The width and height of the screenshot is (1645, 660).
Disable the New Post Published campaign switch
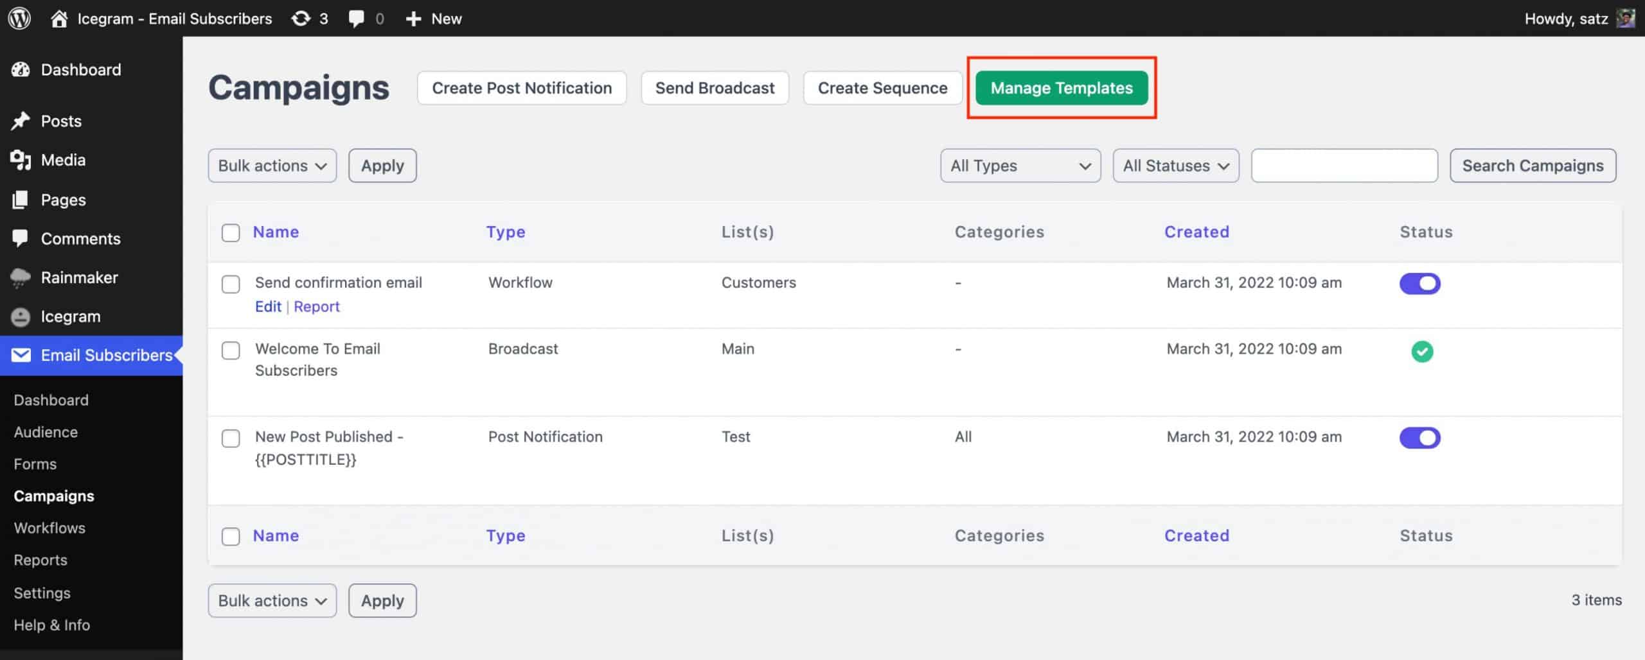click(1419, 438)
